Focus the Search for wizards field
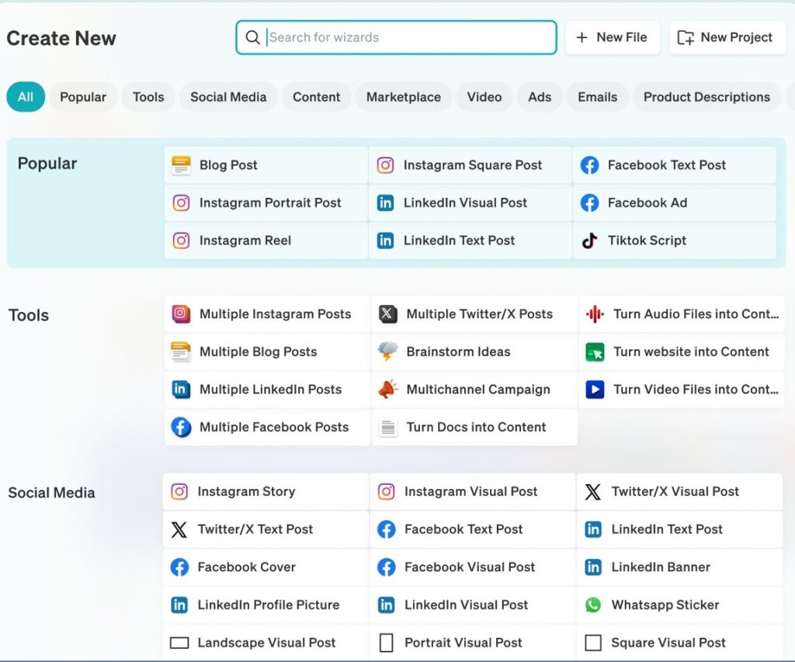 (x=397, y=37)
